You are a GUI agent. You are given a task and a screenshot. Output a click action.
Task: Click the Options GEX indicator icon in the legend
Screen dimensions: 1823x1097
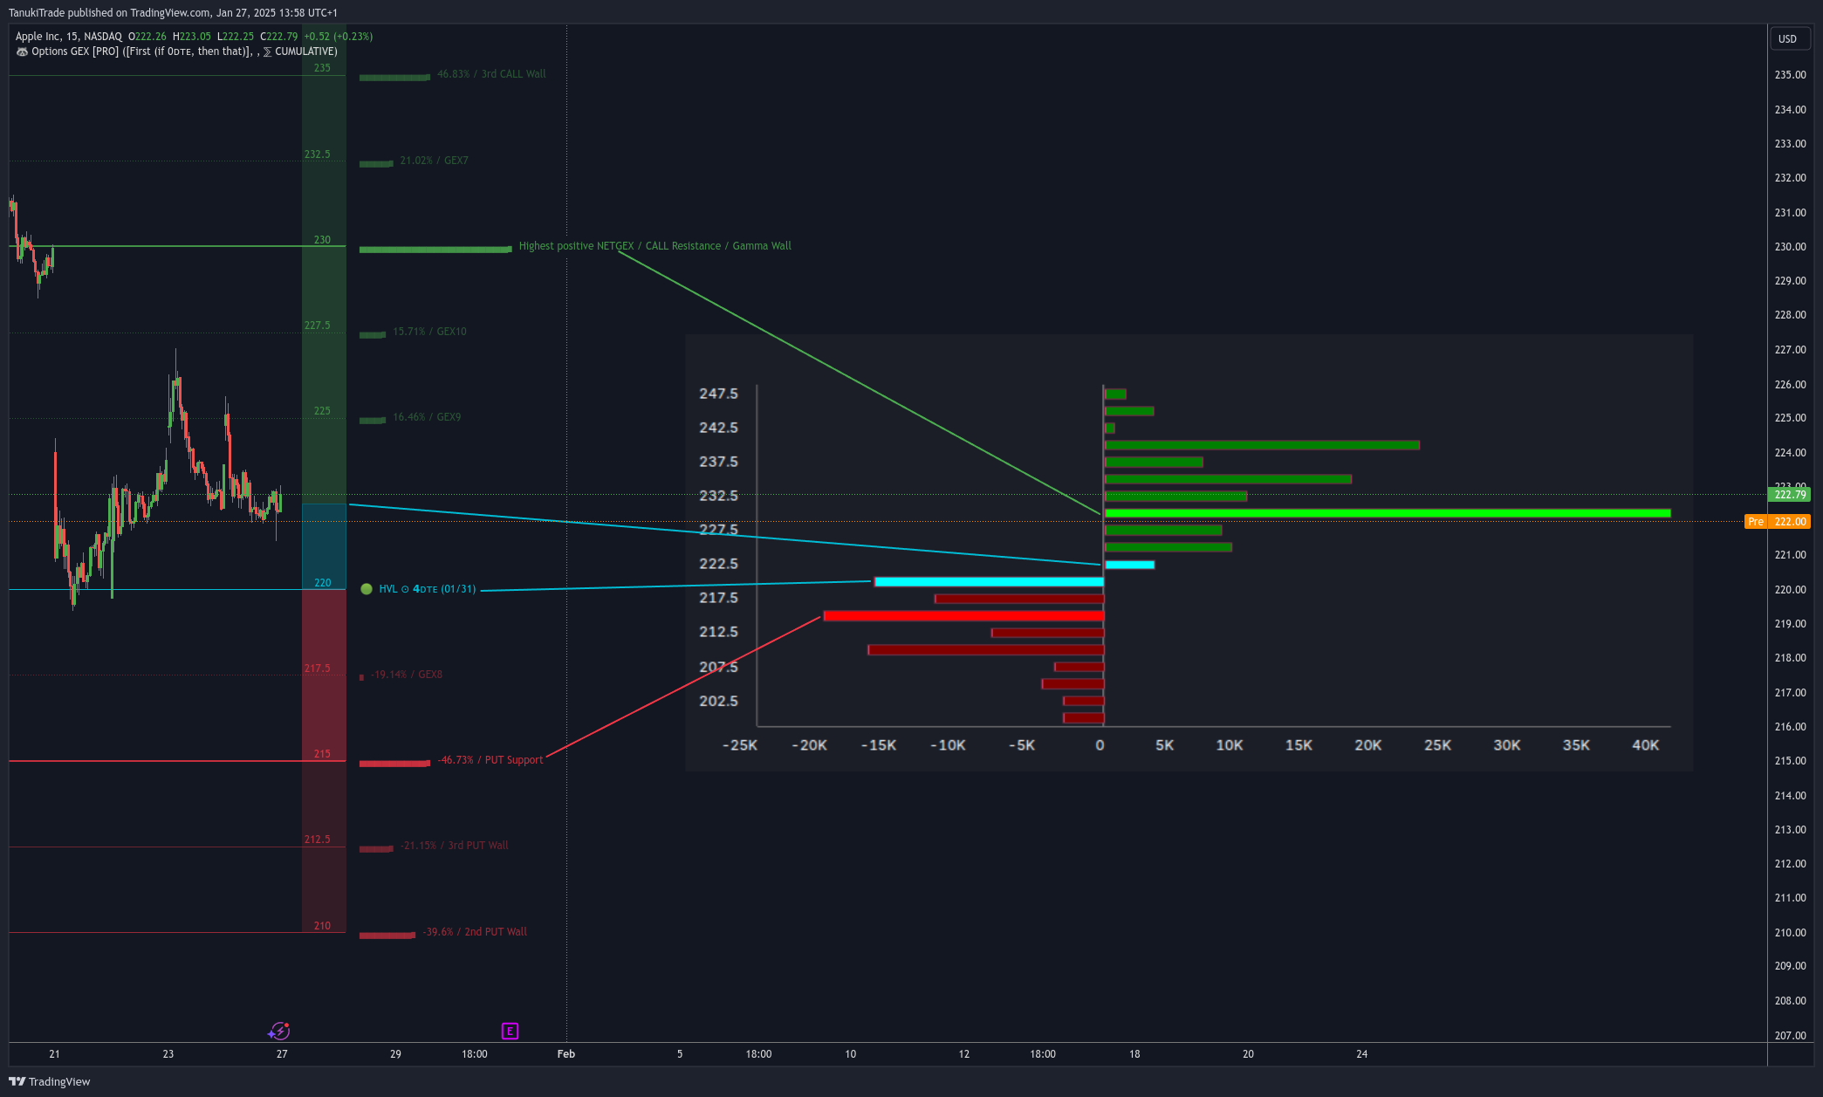tap(22, 51)
